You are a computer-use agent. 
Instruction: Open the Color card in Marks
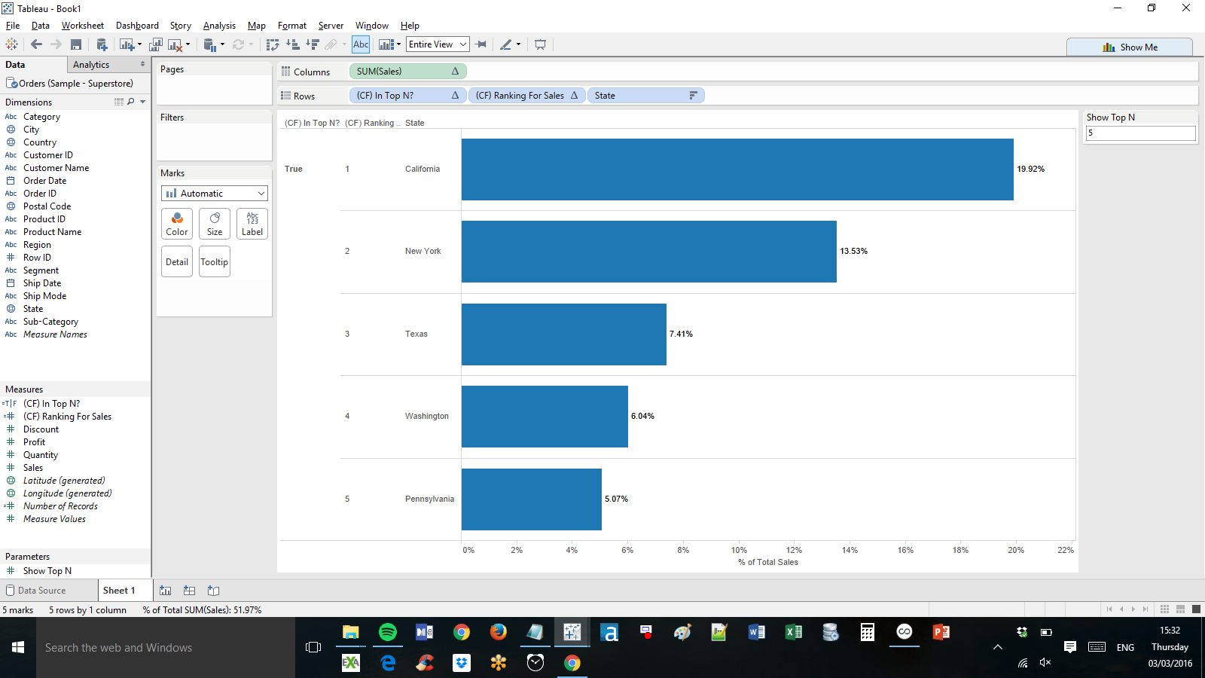pyautogui.click(x=177, y=224)
